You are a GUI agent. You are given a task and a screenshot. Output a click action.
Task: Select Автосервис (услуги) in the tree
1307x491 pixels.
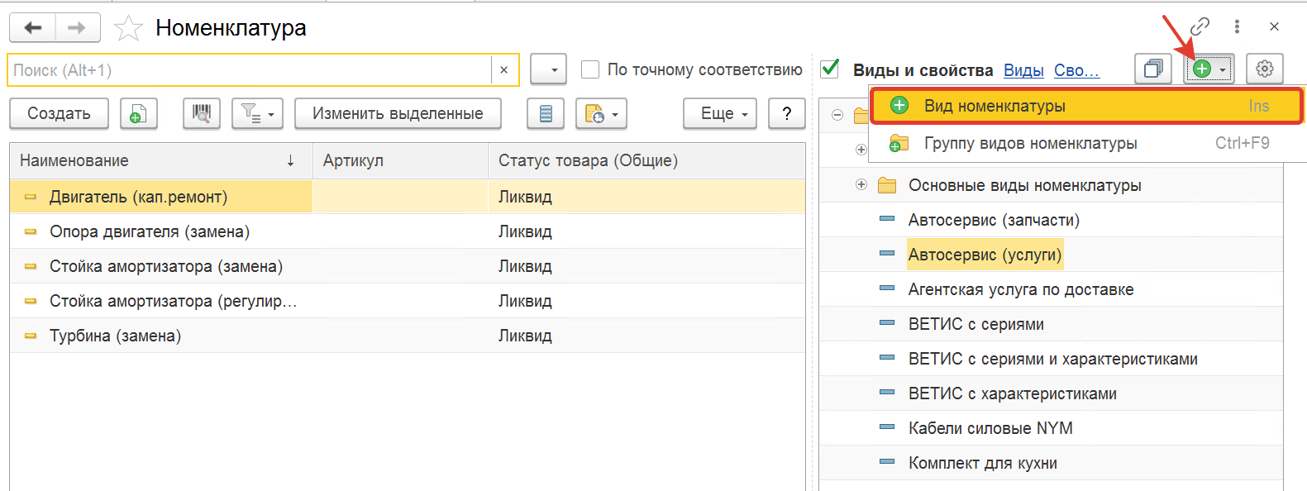[985, 255]
